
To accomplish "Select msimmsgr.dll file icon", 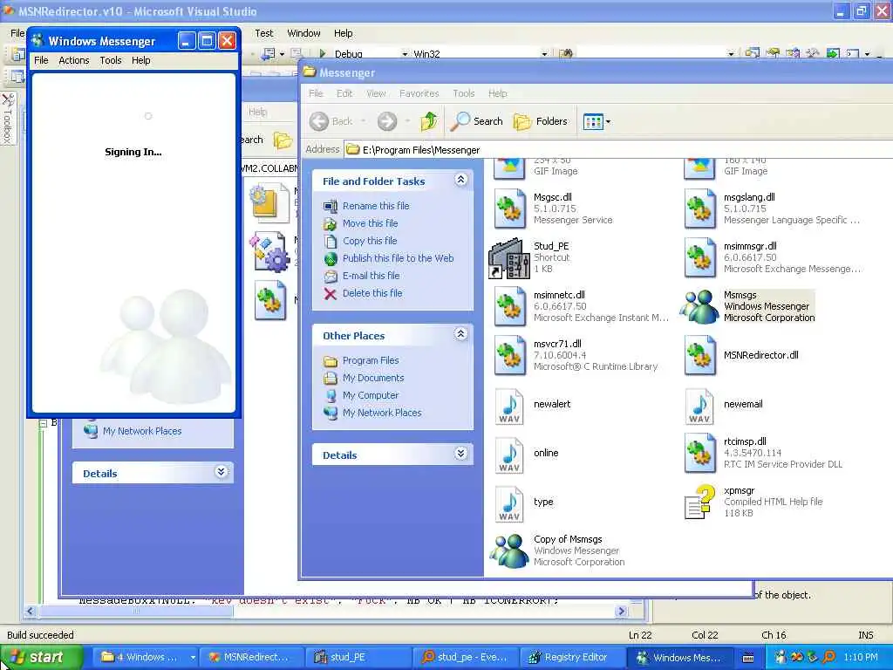I will click(700, 257).
